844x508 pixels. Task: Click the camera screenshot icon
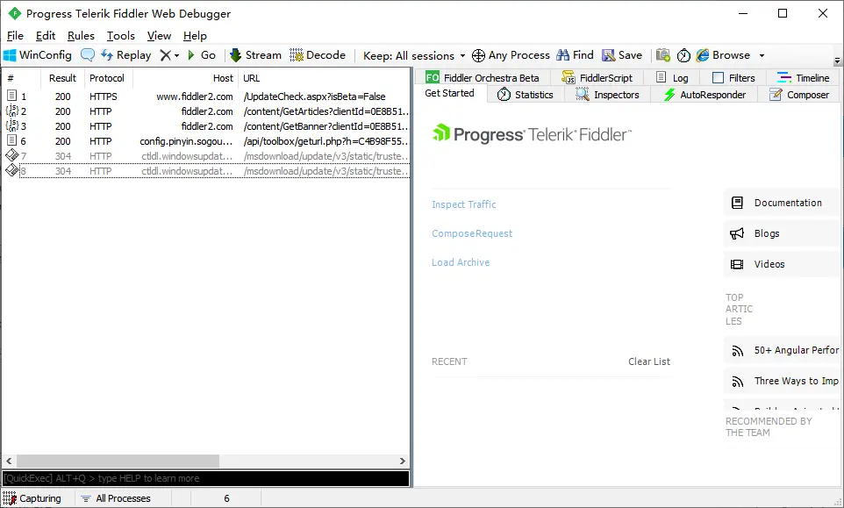click(x=663, y=55)
